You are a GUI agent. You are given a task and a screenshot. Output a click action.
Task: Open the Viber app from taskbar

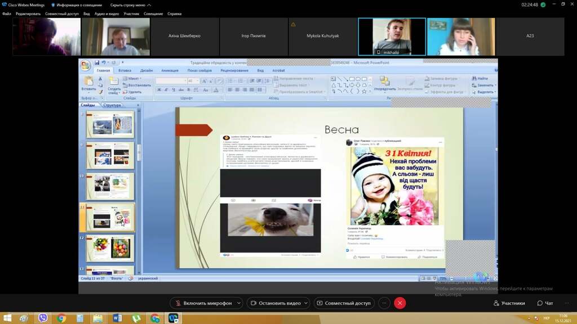43,318
